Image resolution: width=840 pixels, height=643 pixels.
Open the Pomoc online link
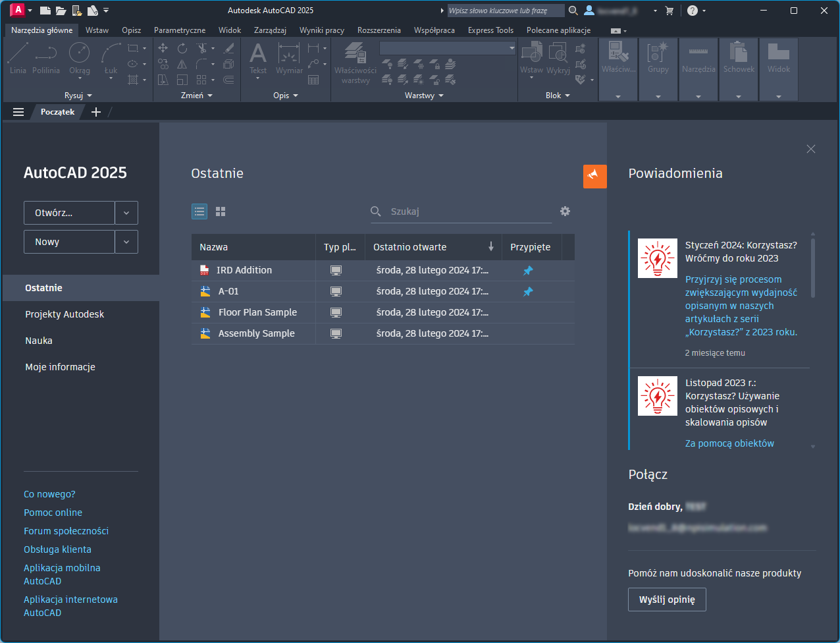tap(53, 513)
